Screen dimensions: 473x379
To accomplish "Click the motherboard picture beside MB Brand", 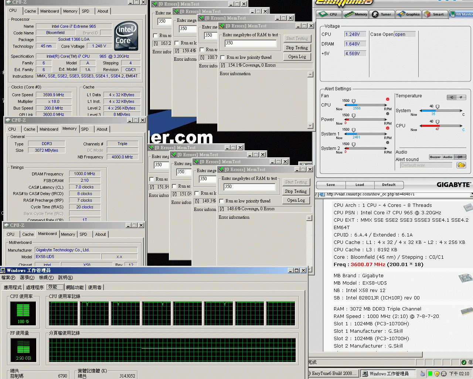I will pos(466,277).
